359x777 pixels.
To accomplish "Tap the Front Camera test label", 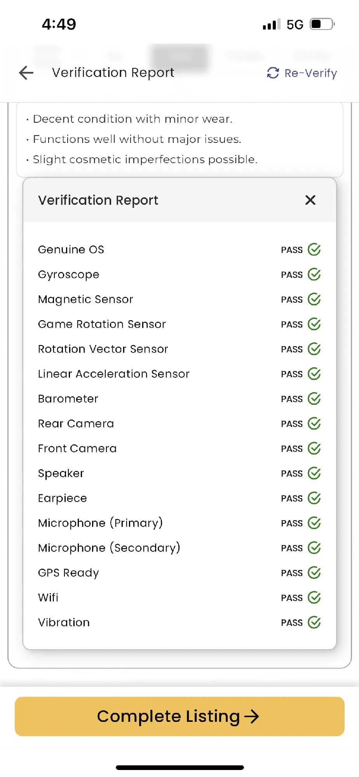I will (x=77, y=448).
